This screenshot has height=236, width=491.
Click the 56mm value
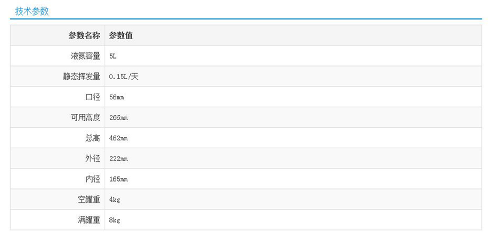click(x=116, y=97)
